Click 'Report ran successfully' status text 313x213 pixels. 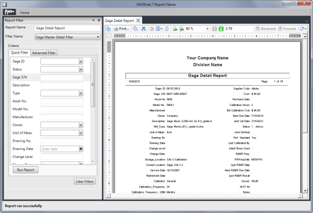tap(23, 206)
